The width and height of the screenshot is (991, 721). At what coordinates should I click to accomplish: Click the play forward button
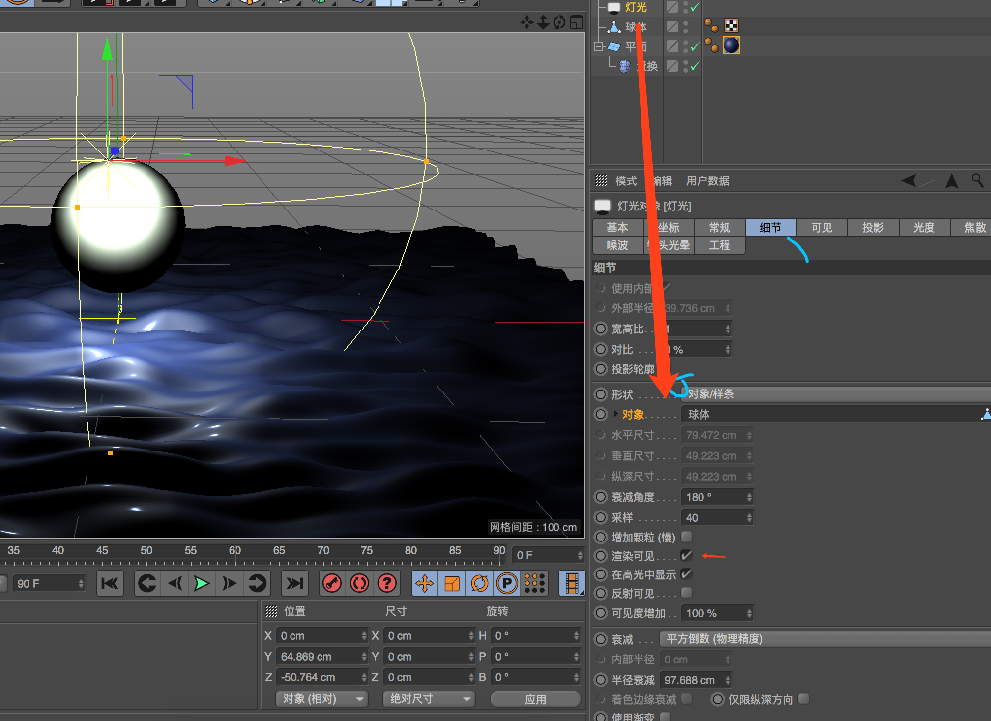[202, 584]
